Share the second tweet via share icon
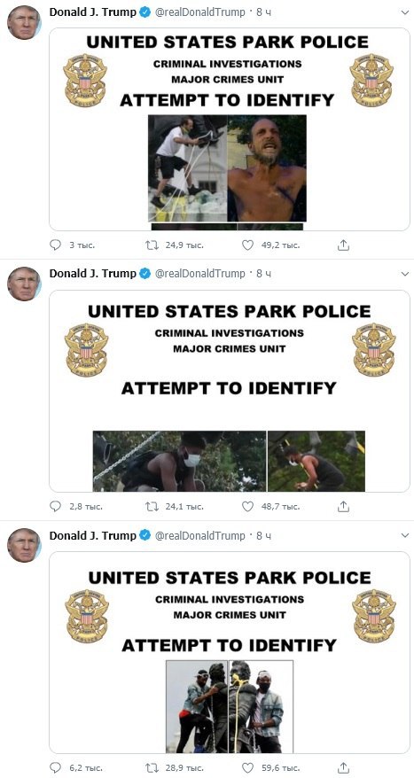The image size is (414, 778). 345,507
